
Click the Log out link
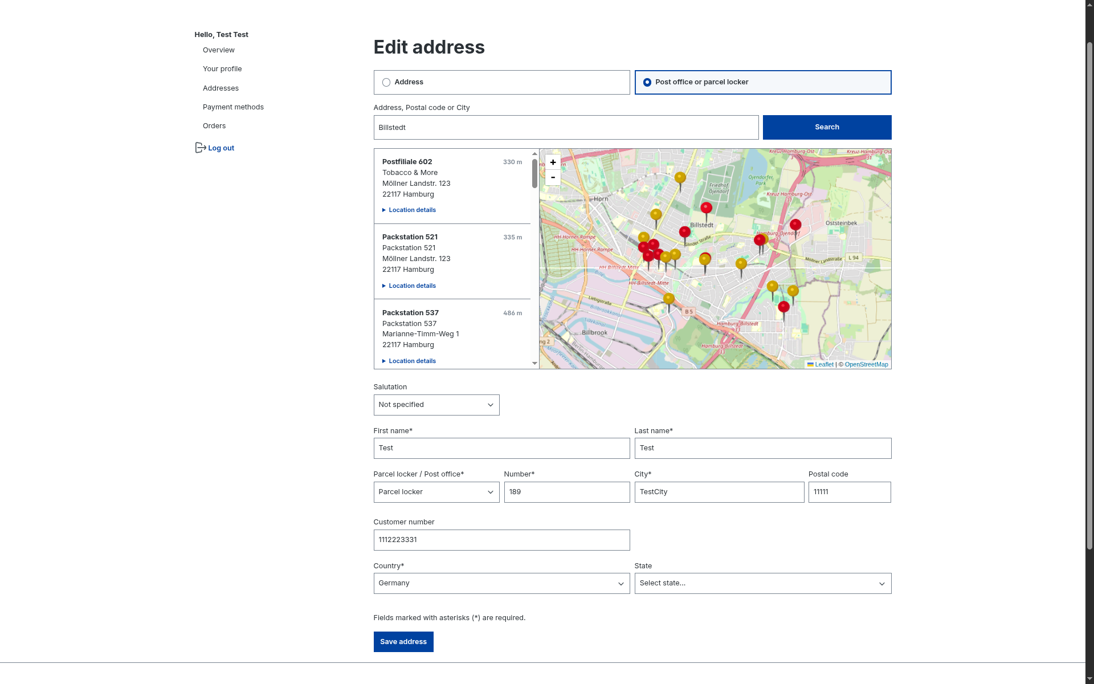click(x=221, y=148)
